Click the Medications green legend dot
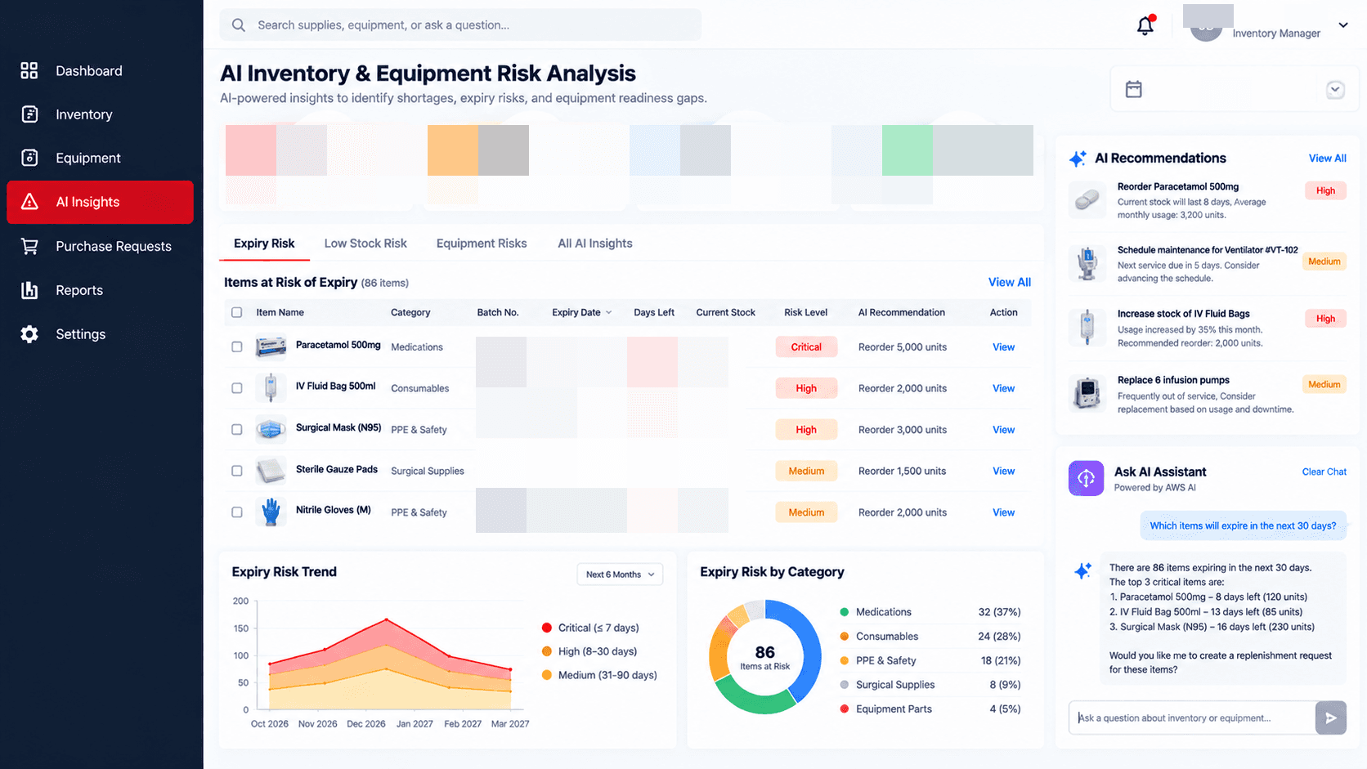The height and width of the screenshot is (769, 1367). [844, 612]
